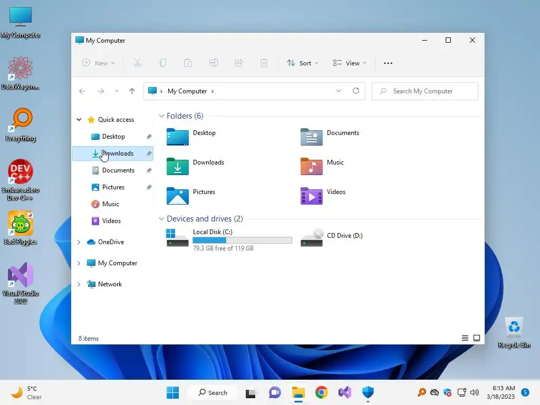Click the Copy icon in toolbar
540x405 pixels.
163,63
